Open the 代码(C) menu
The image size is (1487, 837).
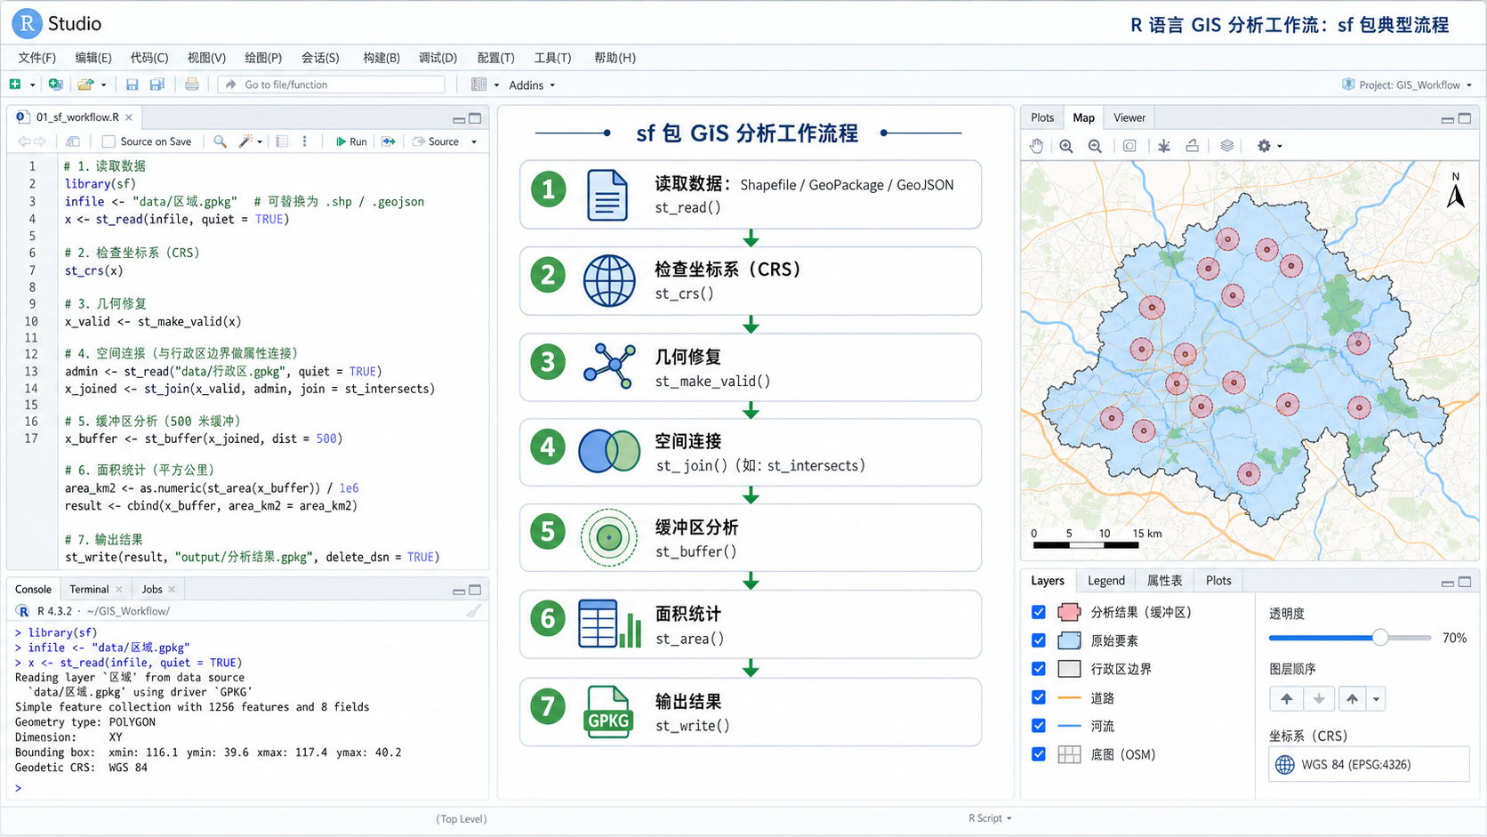149,58
